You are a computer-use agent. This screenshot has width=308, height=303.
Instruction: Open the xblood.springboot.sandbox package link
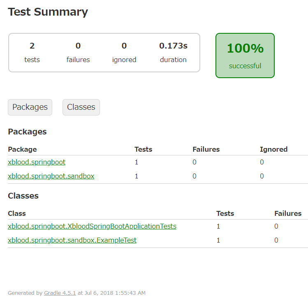tap(51, 176)
